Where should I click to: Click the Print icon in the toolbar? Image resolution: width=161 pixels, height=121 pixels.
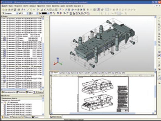(x=19, y=10)
